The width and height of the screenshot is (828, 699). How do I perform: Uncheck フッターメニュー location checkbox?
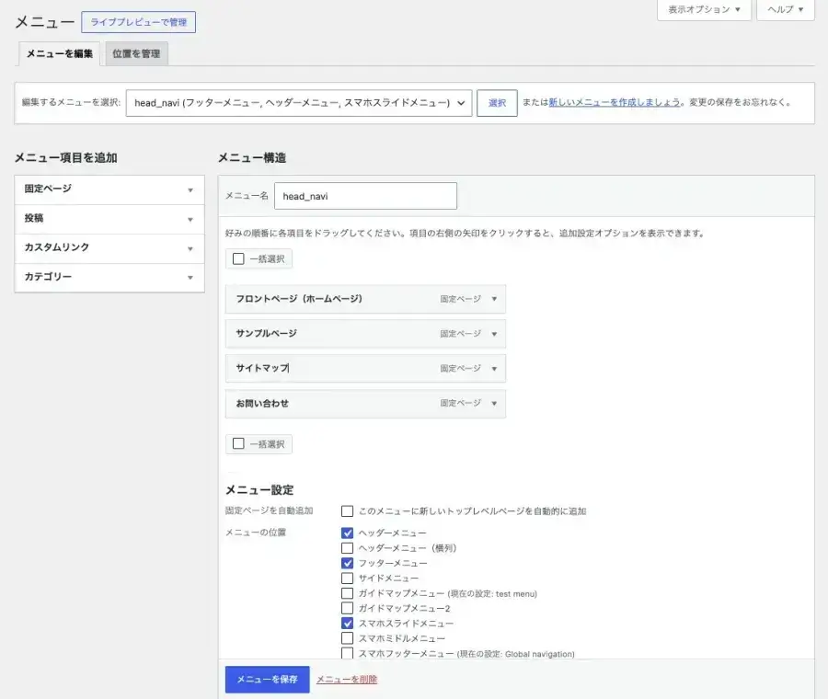click(x=347, y=563)
